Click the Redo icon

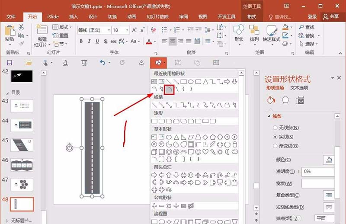pyautogui.click(x=122, y=63)
